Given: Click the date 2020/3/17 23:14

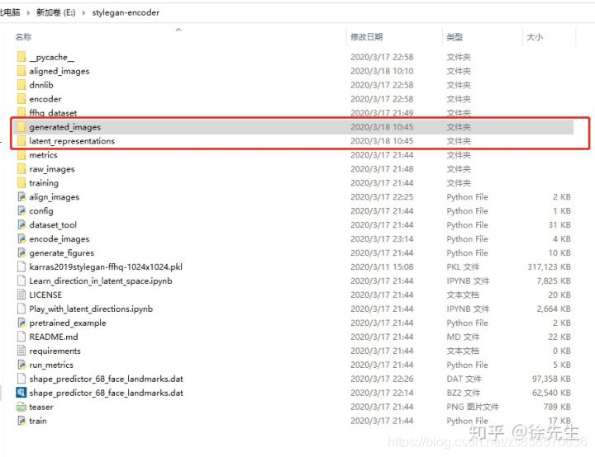Looking at the screenshot, I should point(382,239).
